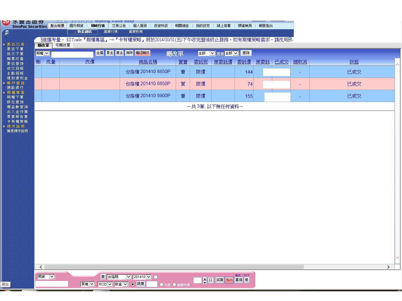Open 出入金作業 in the sidebar
This screenshot has width=402, height=301.
pyautogui.click(x=17, y=112)
